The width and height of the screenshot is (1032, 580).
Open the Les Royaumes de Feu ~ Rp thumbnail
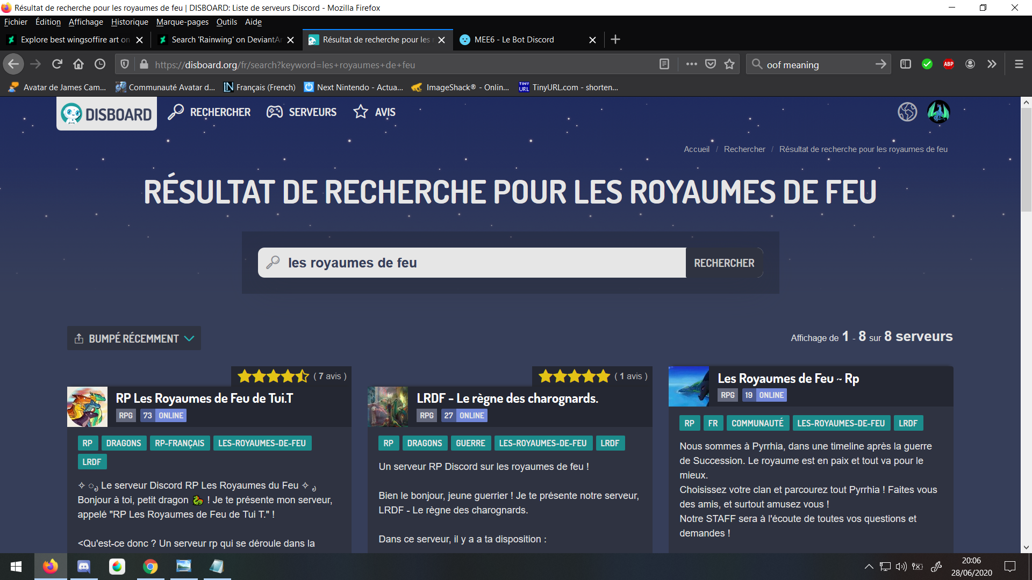click(689, 386)
